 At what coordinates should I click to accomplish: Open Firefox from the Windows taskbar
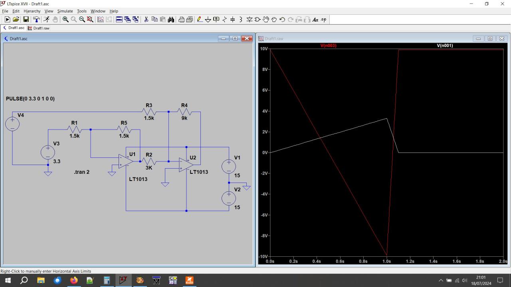(74, 280)
